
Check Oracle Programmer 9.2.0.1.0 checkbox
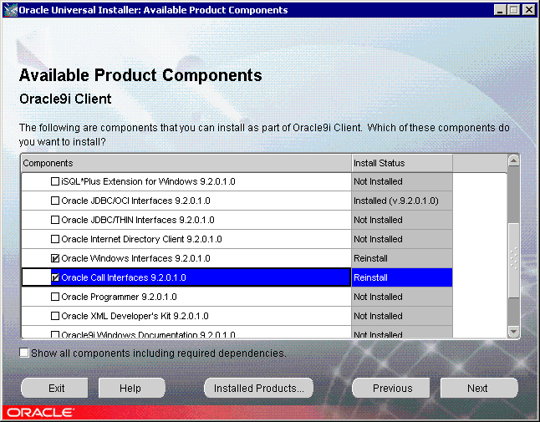pos(56,297)
